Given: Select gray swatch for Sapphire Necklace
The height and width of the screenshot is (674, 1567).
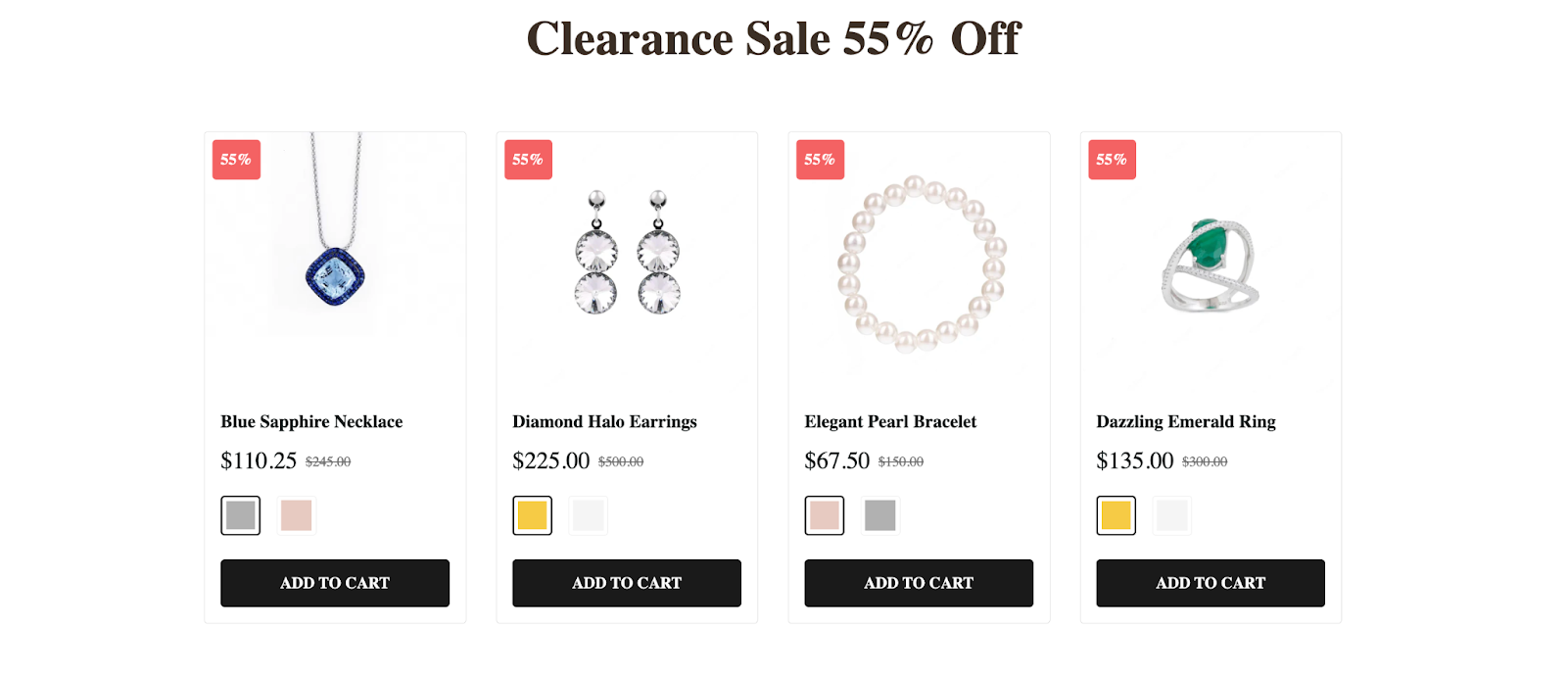Looking at the screenshot, I should 240,515.
